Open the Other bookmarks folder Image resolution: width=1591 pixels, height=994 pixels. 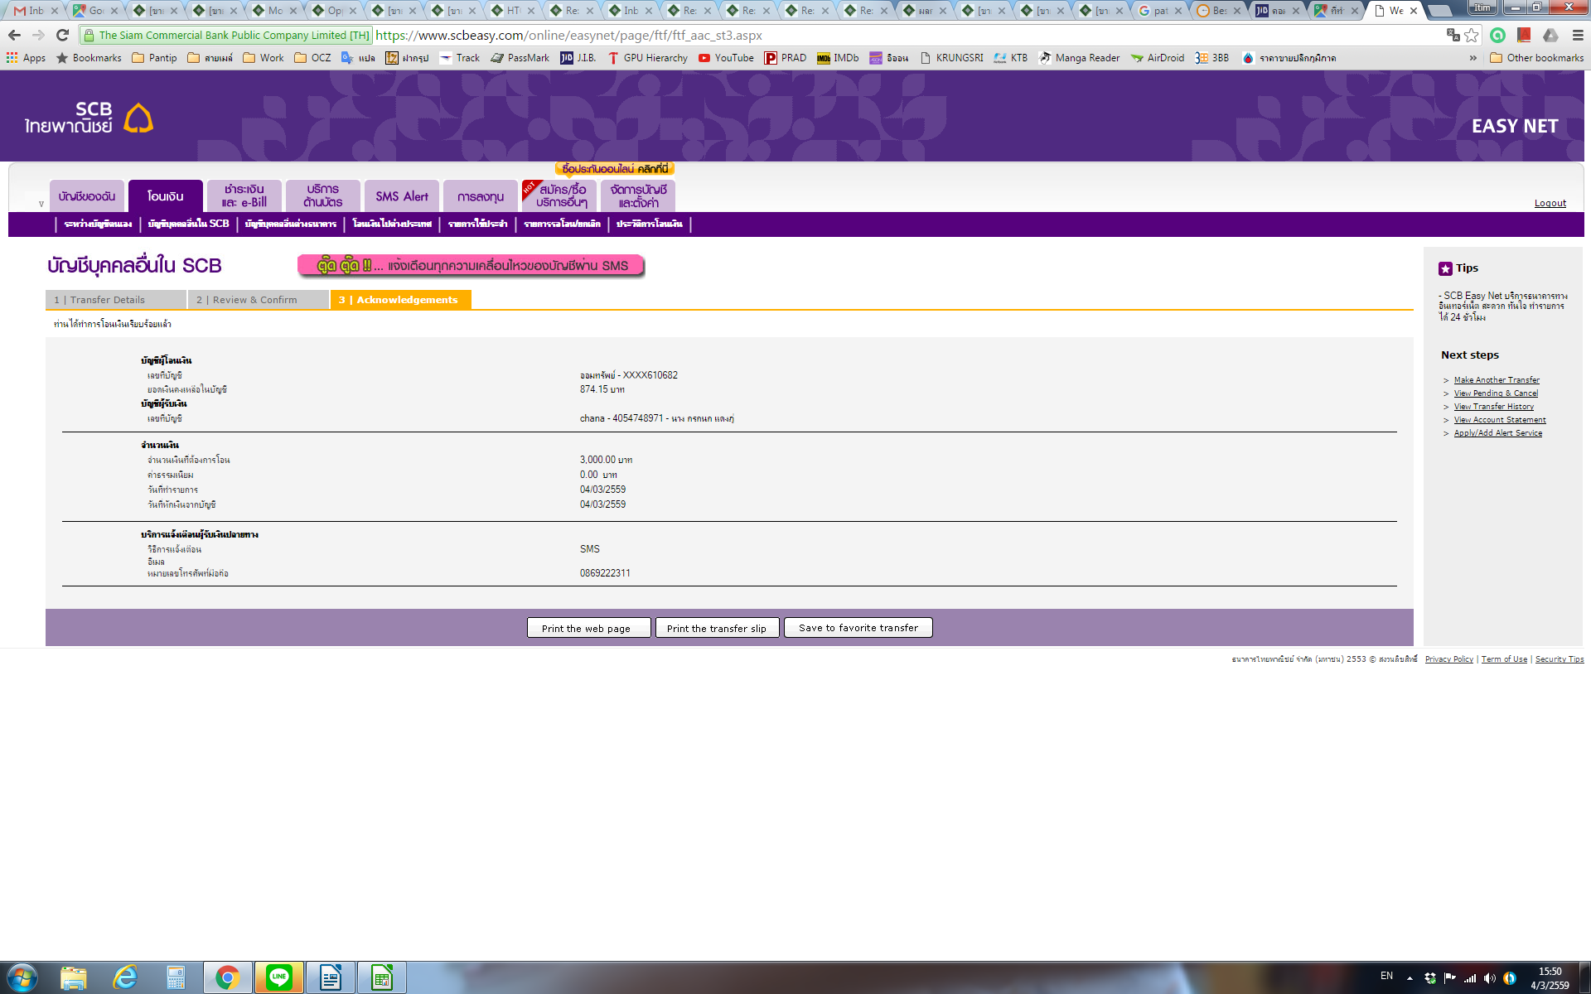pyautogui.click(x=1536, y=58)
